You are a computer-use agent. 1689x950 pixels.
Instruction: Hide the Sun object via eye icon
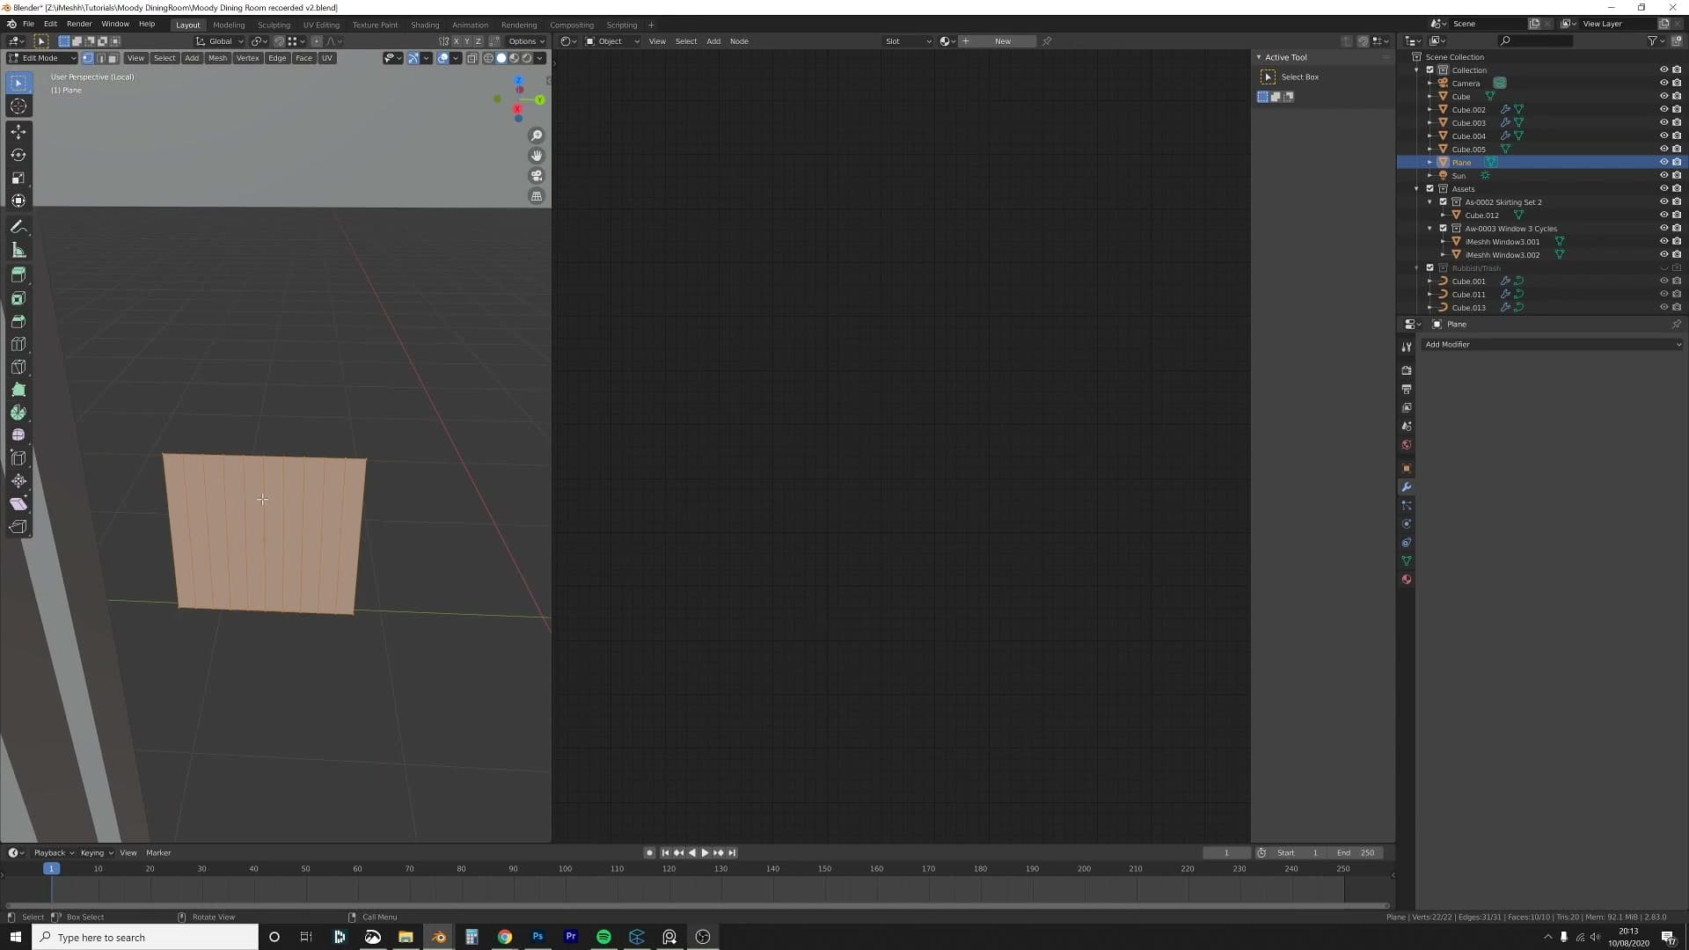(1663, 176)
